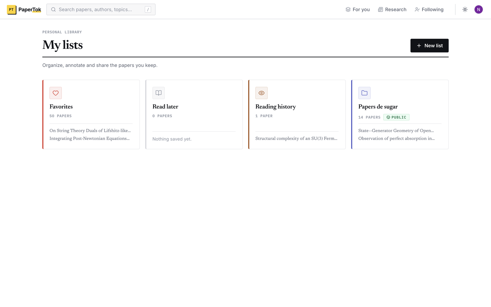Click the '1 PAPER' count on Reading history
Screen dimensions: 491x307
pyautogui.click(x=264, y=116)
